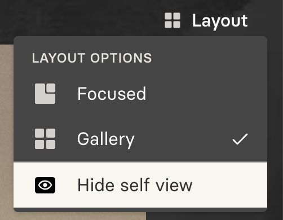
Task: Click the beige video tile behind the menu
Action: [7, 131]
